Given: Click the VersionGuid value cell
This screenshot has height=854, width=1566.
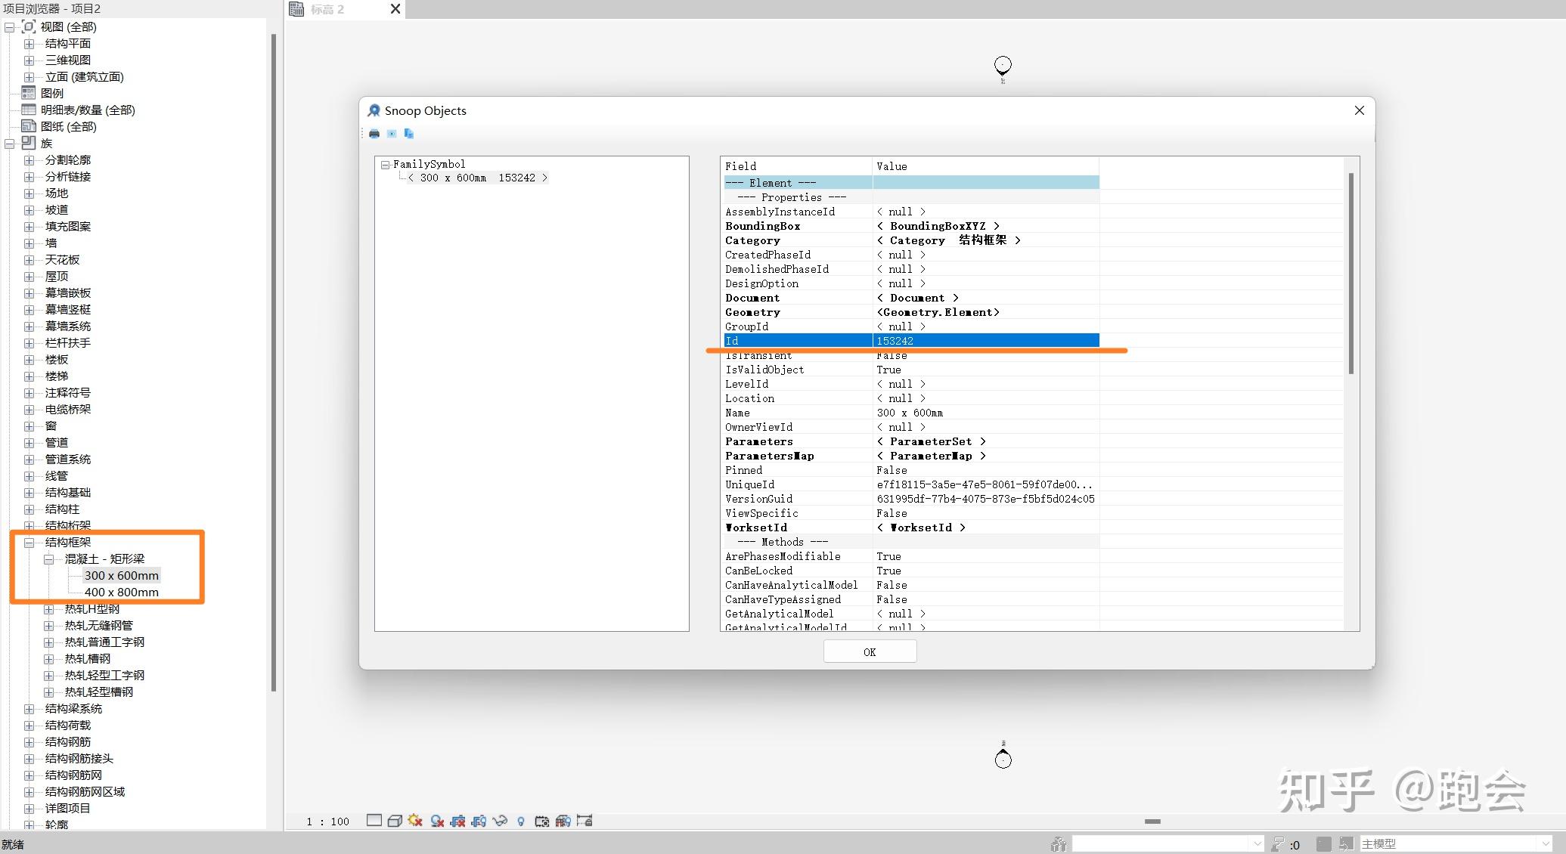Looking at the screenshot, I should [985, 499].
